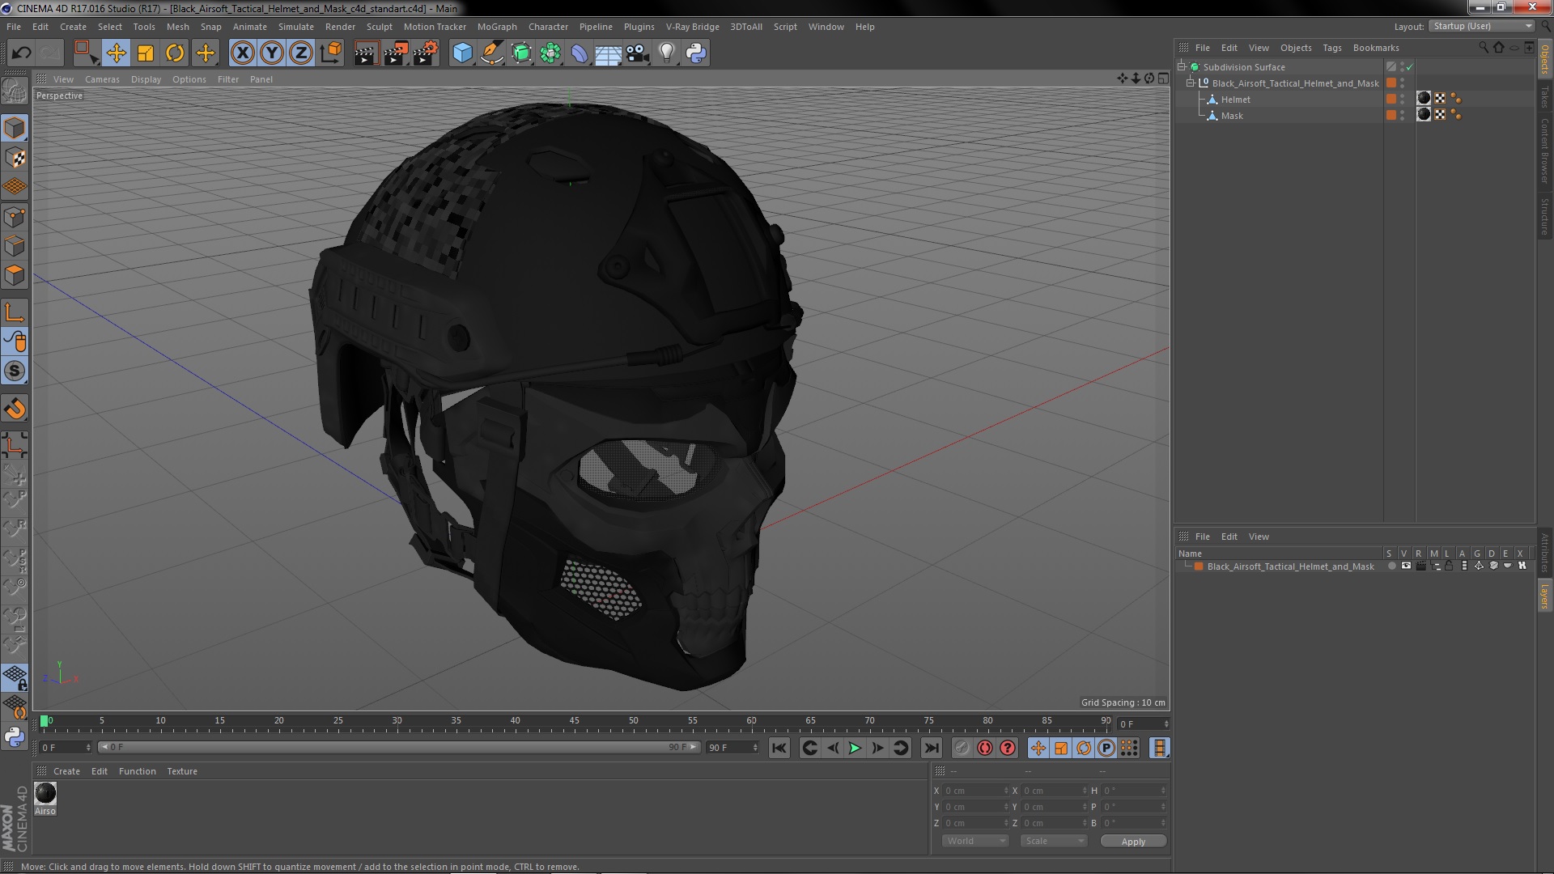
Task: Toggle layer lock icon in Layers panel
Action: [1450, 566]
